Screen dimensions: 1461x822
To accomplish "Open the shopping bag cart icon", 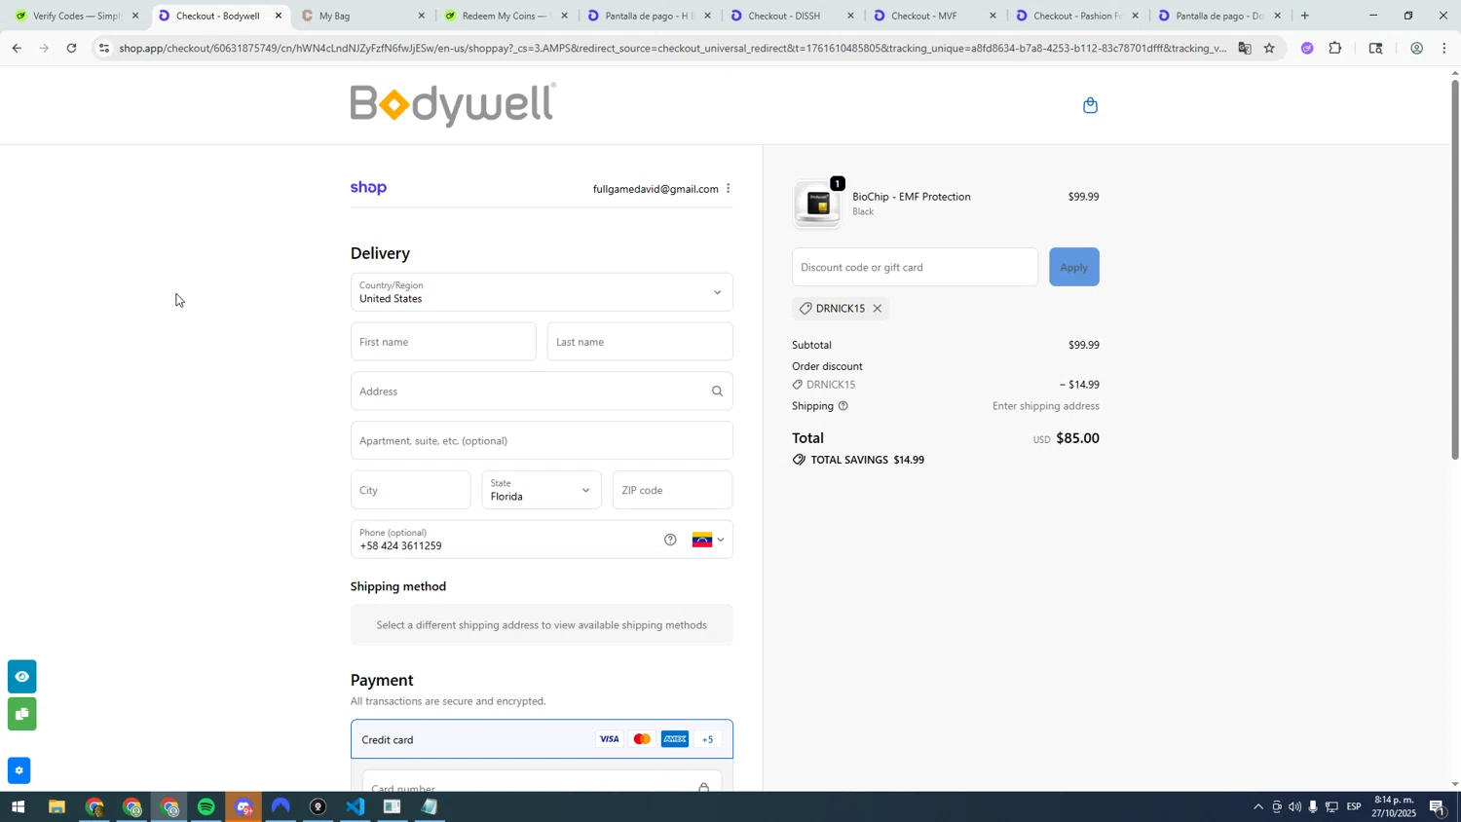I will click(1090, 105).
